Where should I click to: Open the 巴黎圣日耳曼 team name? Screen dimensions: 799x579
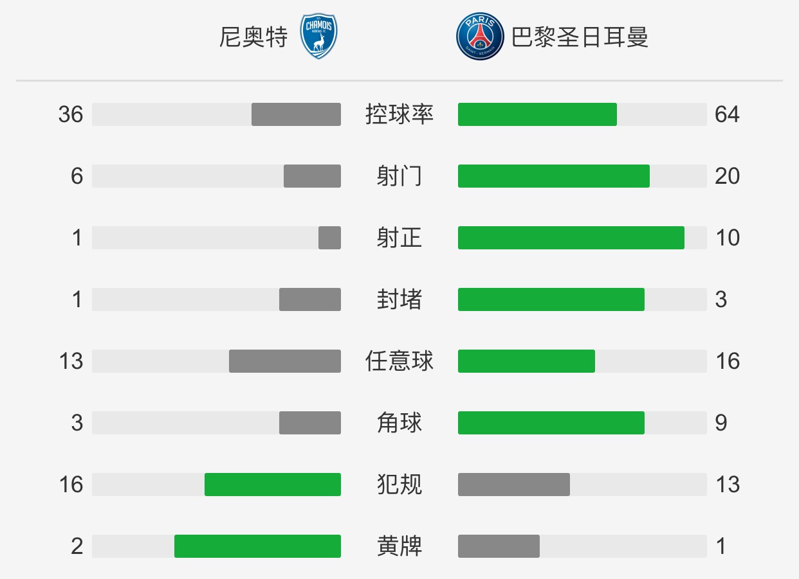click(x=580, y=38)
